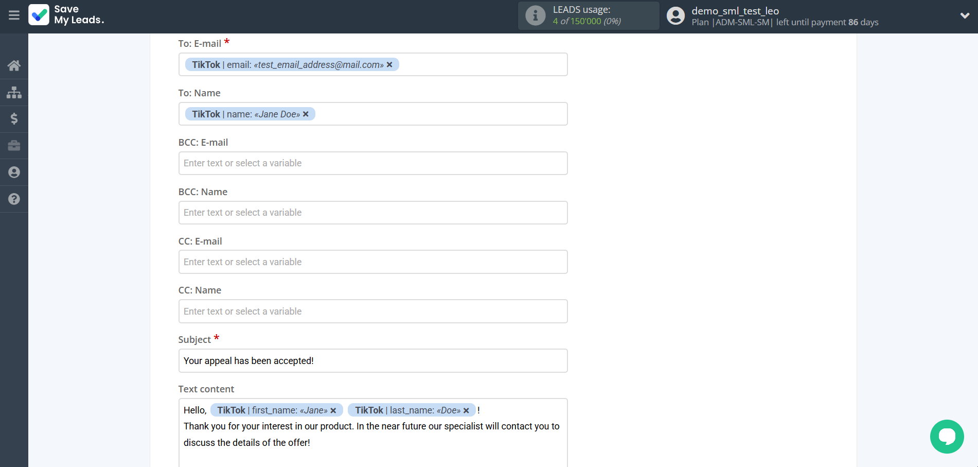Remove the TikTok email variable tag

point(389,65)
